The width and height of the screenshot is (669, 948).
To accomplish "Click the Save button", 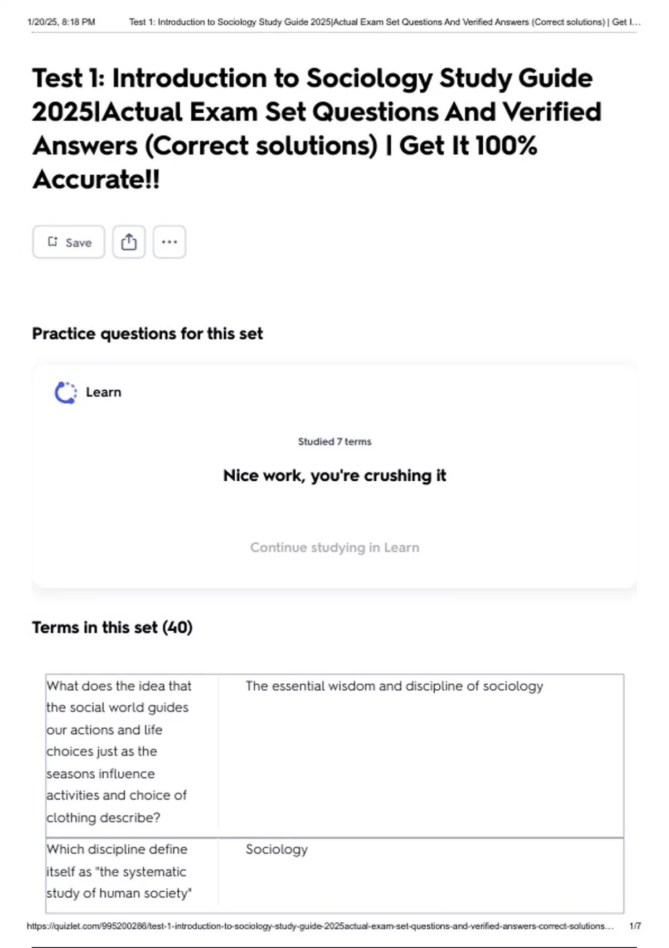I will click(69, 242).
